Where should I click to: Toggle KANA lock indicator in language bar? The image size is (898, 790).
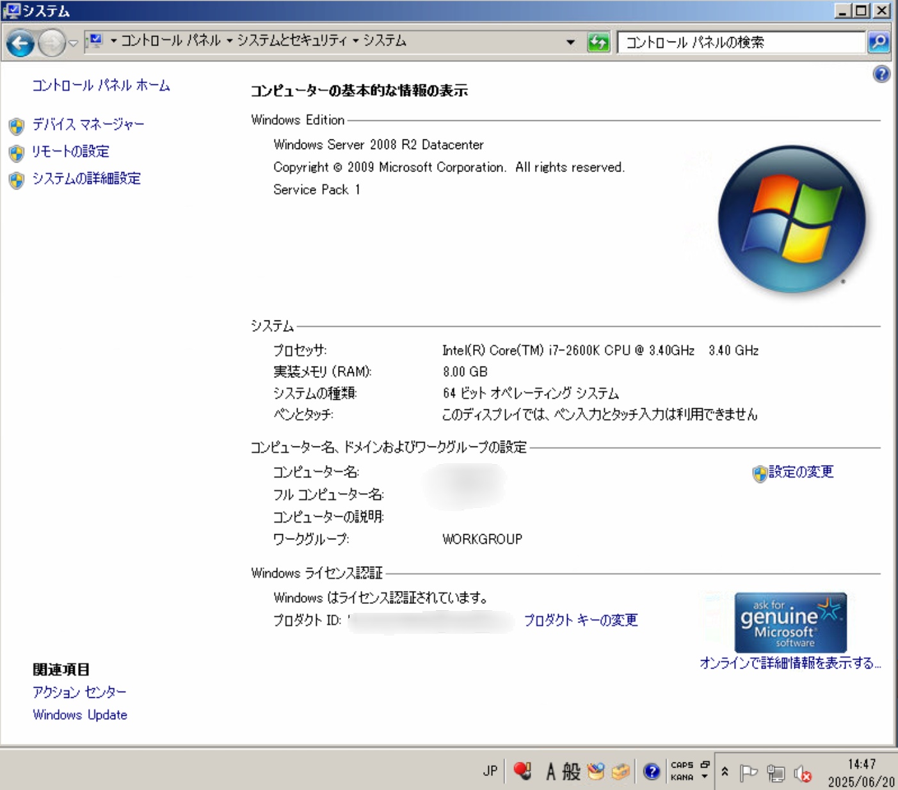click(682, 777)
